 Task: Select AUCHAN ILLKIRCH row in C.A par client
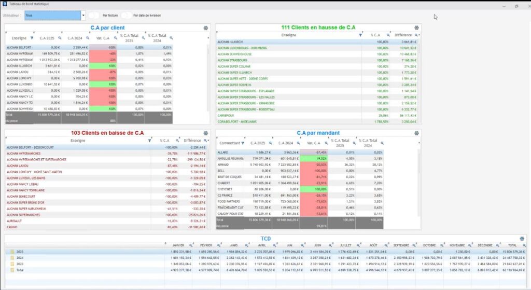[89, 66]
